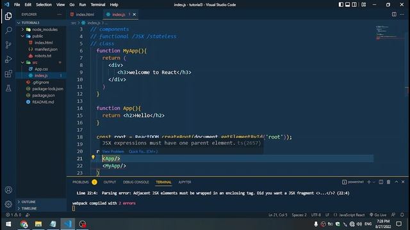Click Ln 21, Col 5 position
410x230 pixels.
pos(277,215)
